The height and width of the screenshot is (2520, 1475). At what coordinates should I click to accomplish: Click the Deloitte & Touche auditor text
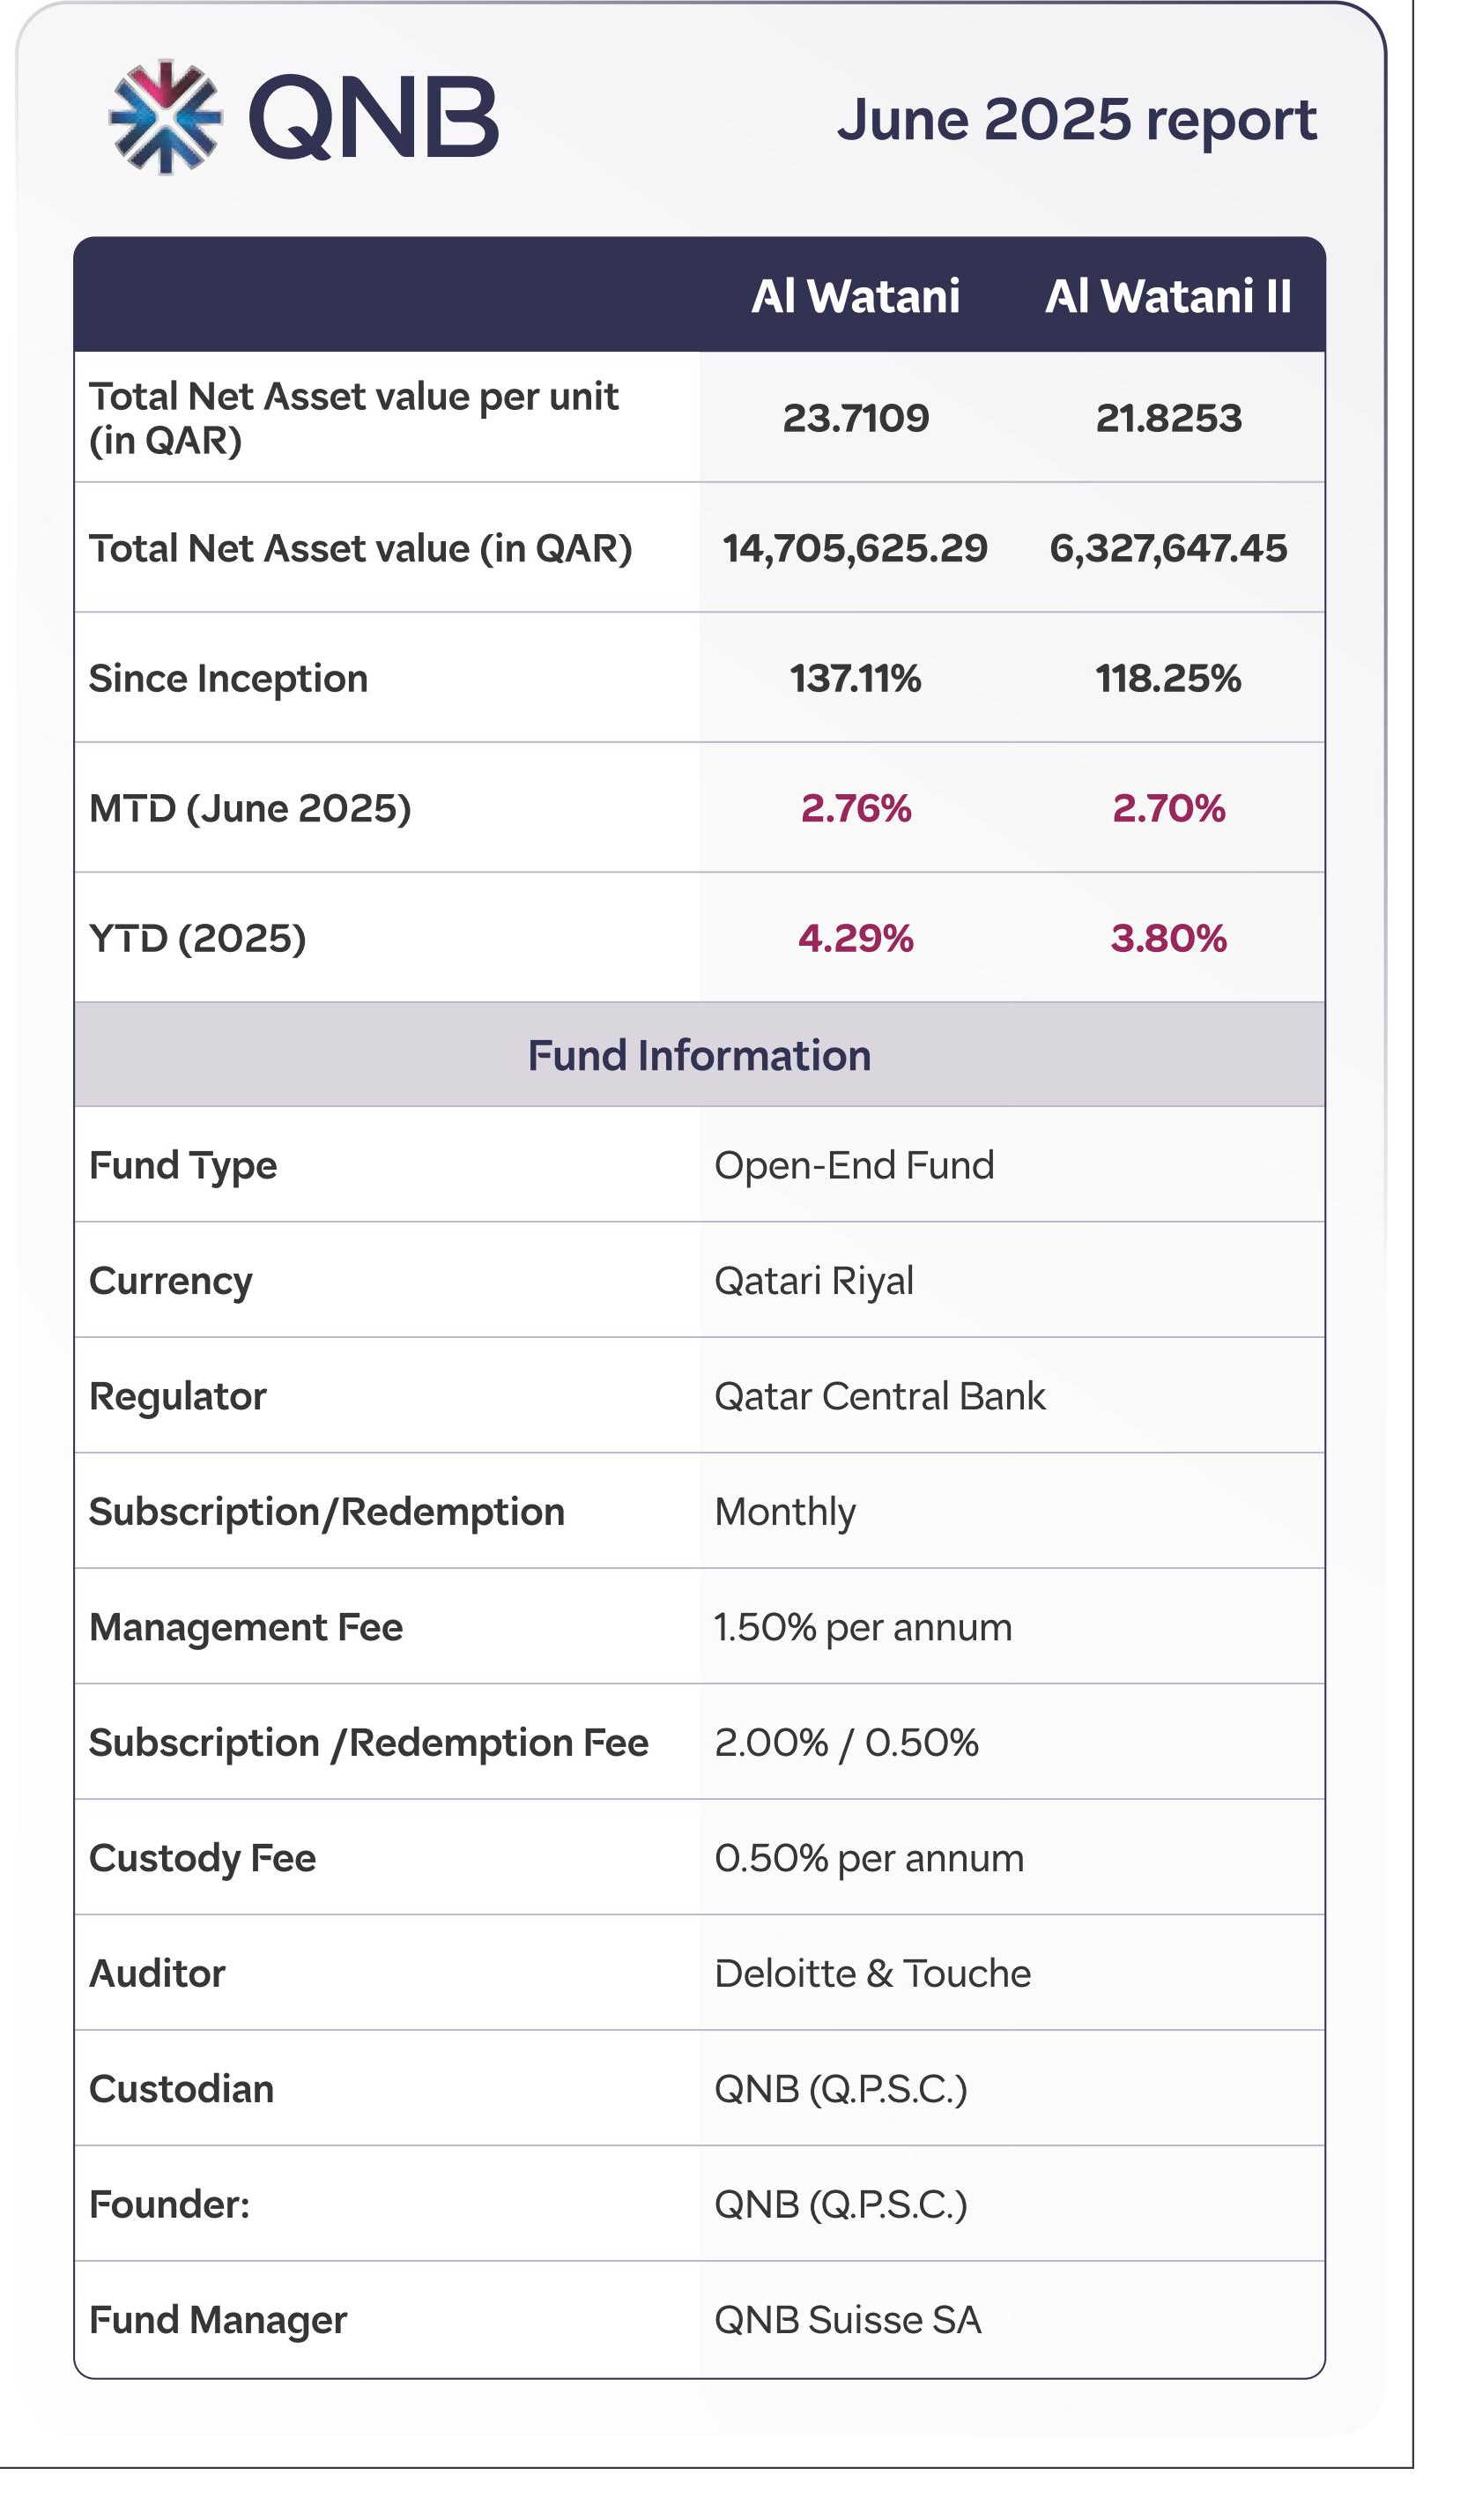[x=872, y=1973]
